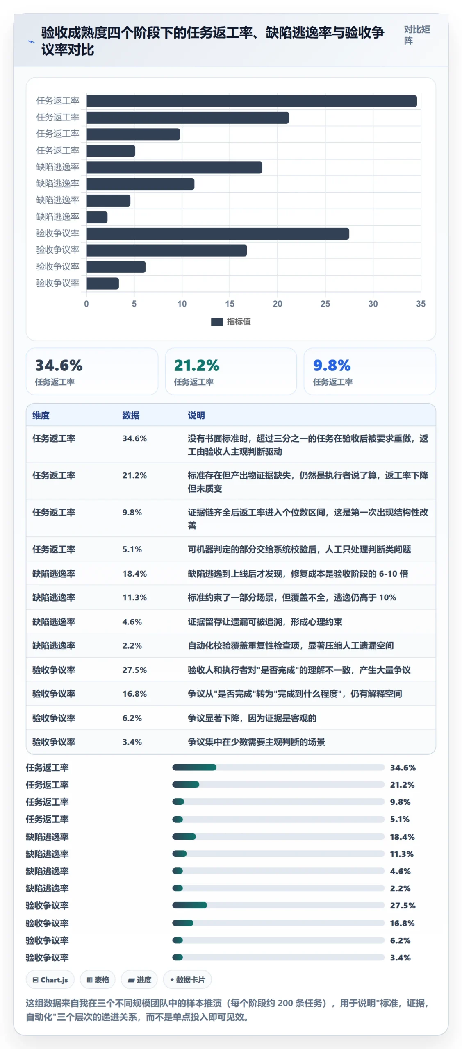Open the 34.6% 任务返工率 stat card
The image size is (462, 1049).
tap(92, 372)
